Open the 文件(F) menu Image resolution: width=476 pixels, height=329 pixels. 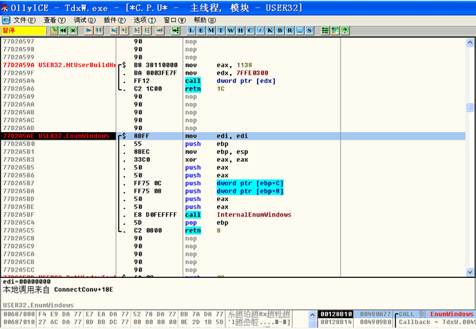tap(25, 20)
